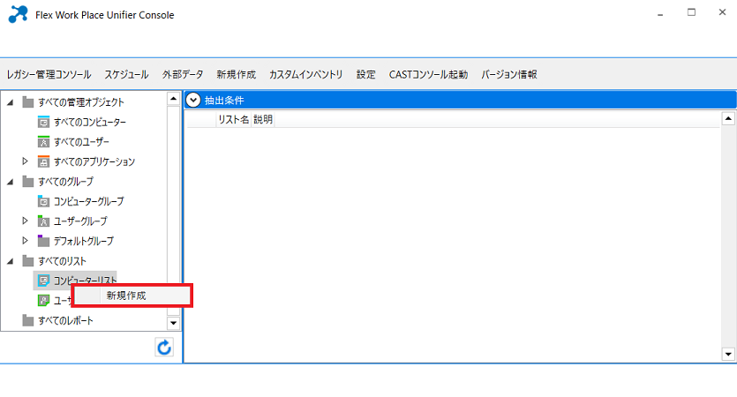Click the すべてのアプリケーション application icon
The height and width of the screenshot is (397, 737).
[43, 161]
